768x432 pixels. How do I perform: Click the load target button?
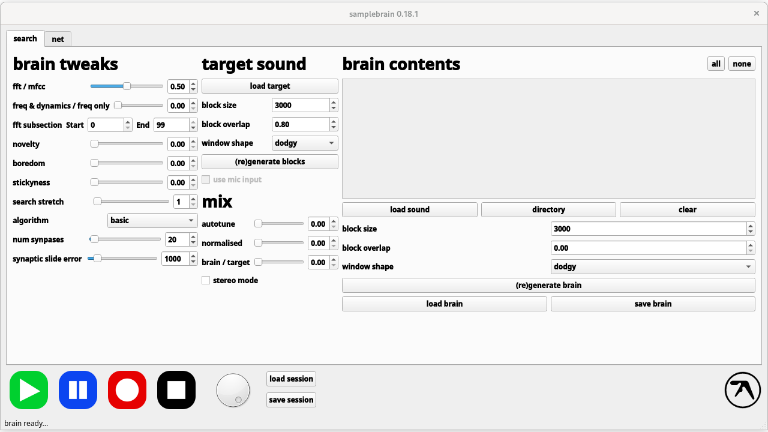(x=270, y=86)
